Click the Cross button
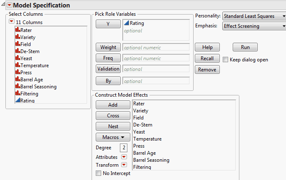Screen dimensions: 286x180 pyautogui.click(x=113, y=116)
